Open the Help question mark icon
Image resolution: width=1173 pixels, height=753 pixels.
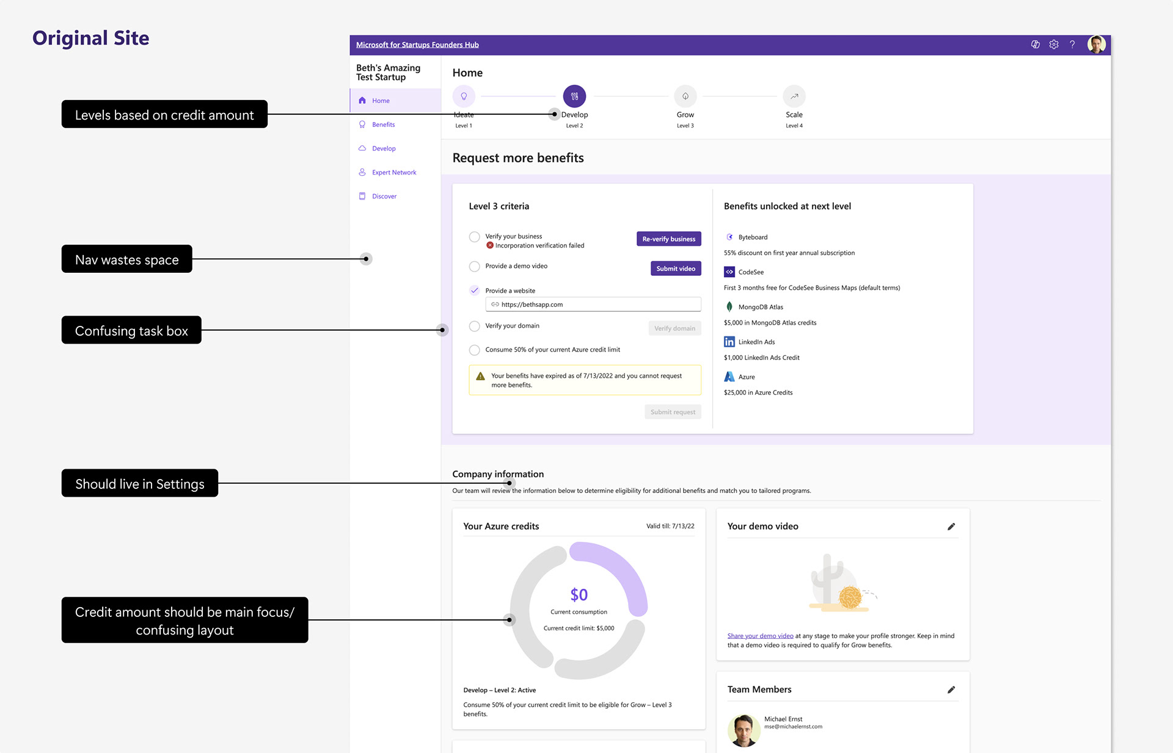pyautogui.click(x=1072, y=45)
